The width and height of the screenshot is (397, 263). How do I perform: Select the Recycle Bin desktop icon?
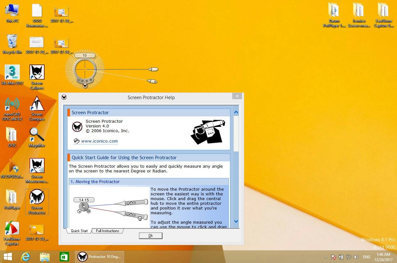tap(12, 44)
